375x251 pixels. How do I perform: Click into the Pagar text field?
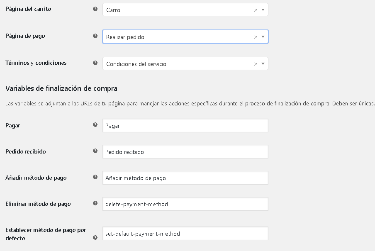pyautogui.click(x=185, y=126)
